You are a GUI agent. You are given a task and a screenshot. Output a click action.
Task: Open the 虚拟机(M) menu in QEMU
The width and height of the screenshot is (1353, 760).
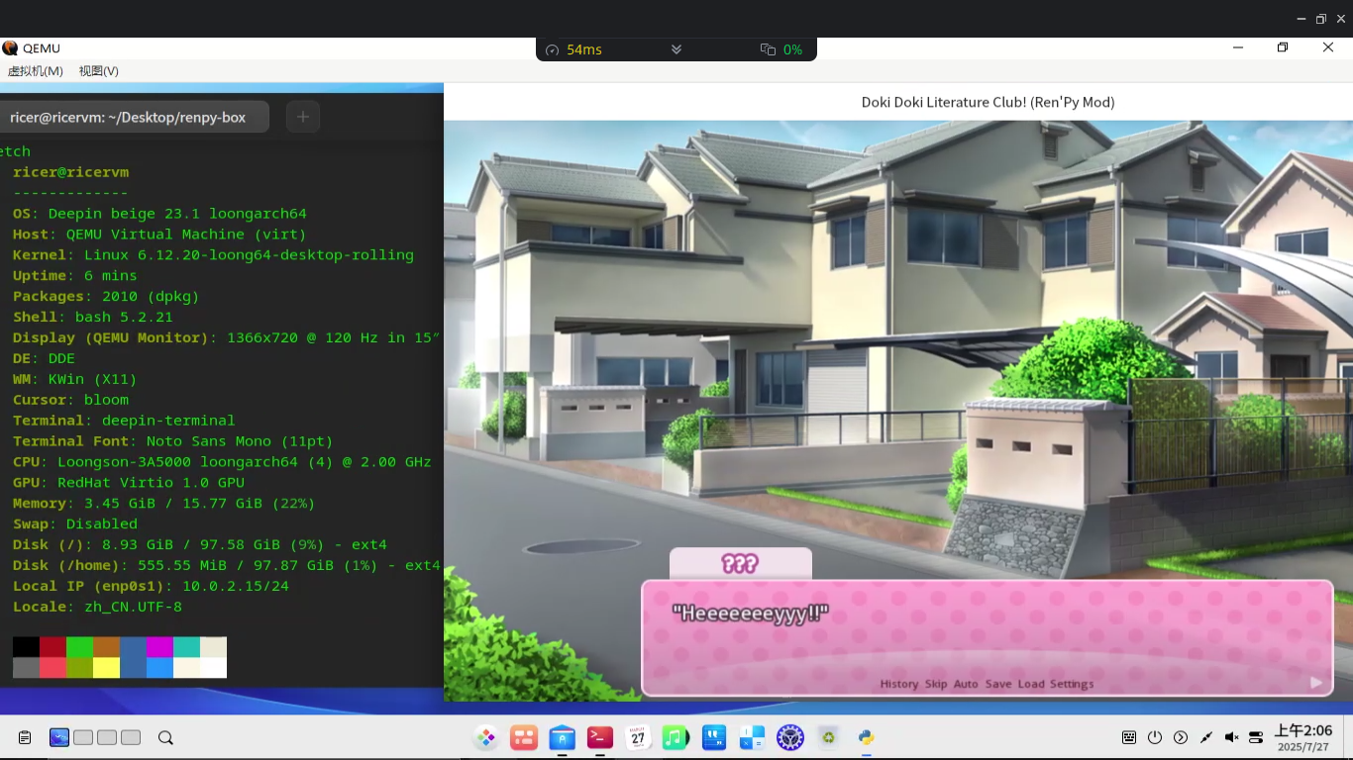pyautogui.click(x=36, y=71)
